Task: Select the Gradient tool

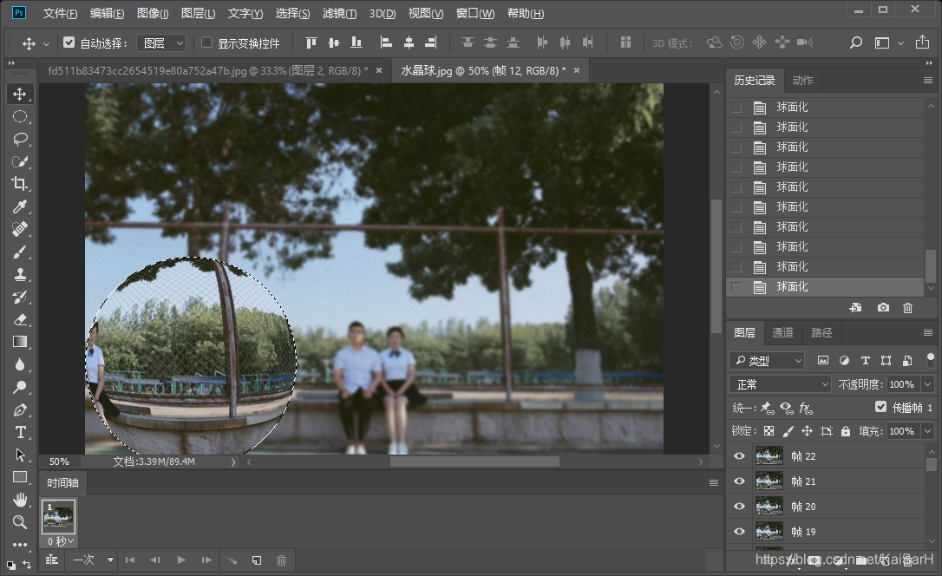Action: pos(20,342)
